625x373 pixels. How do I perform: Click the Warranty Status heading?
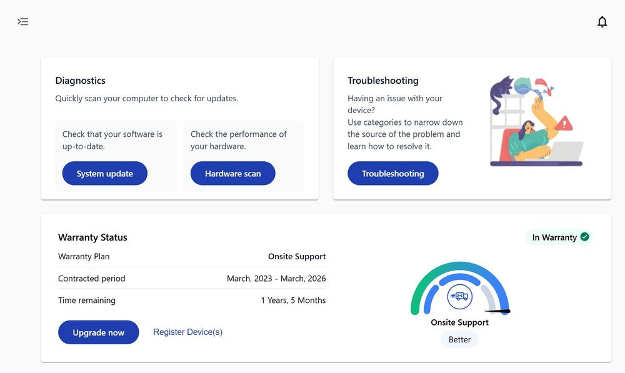tap(92, 237)
